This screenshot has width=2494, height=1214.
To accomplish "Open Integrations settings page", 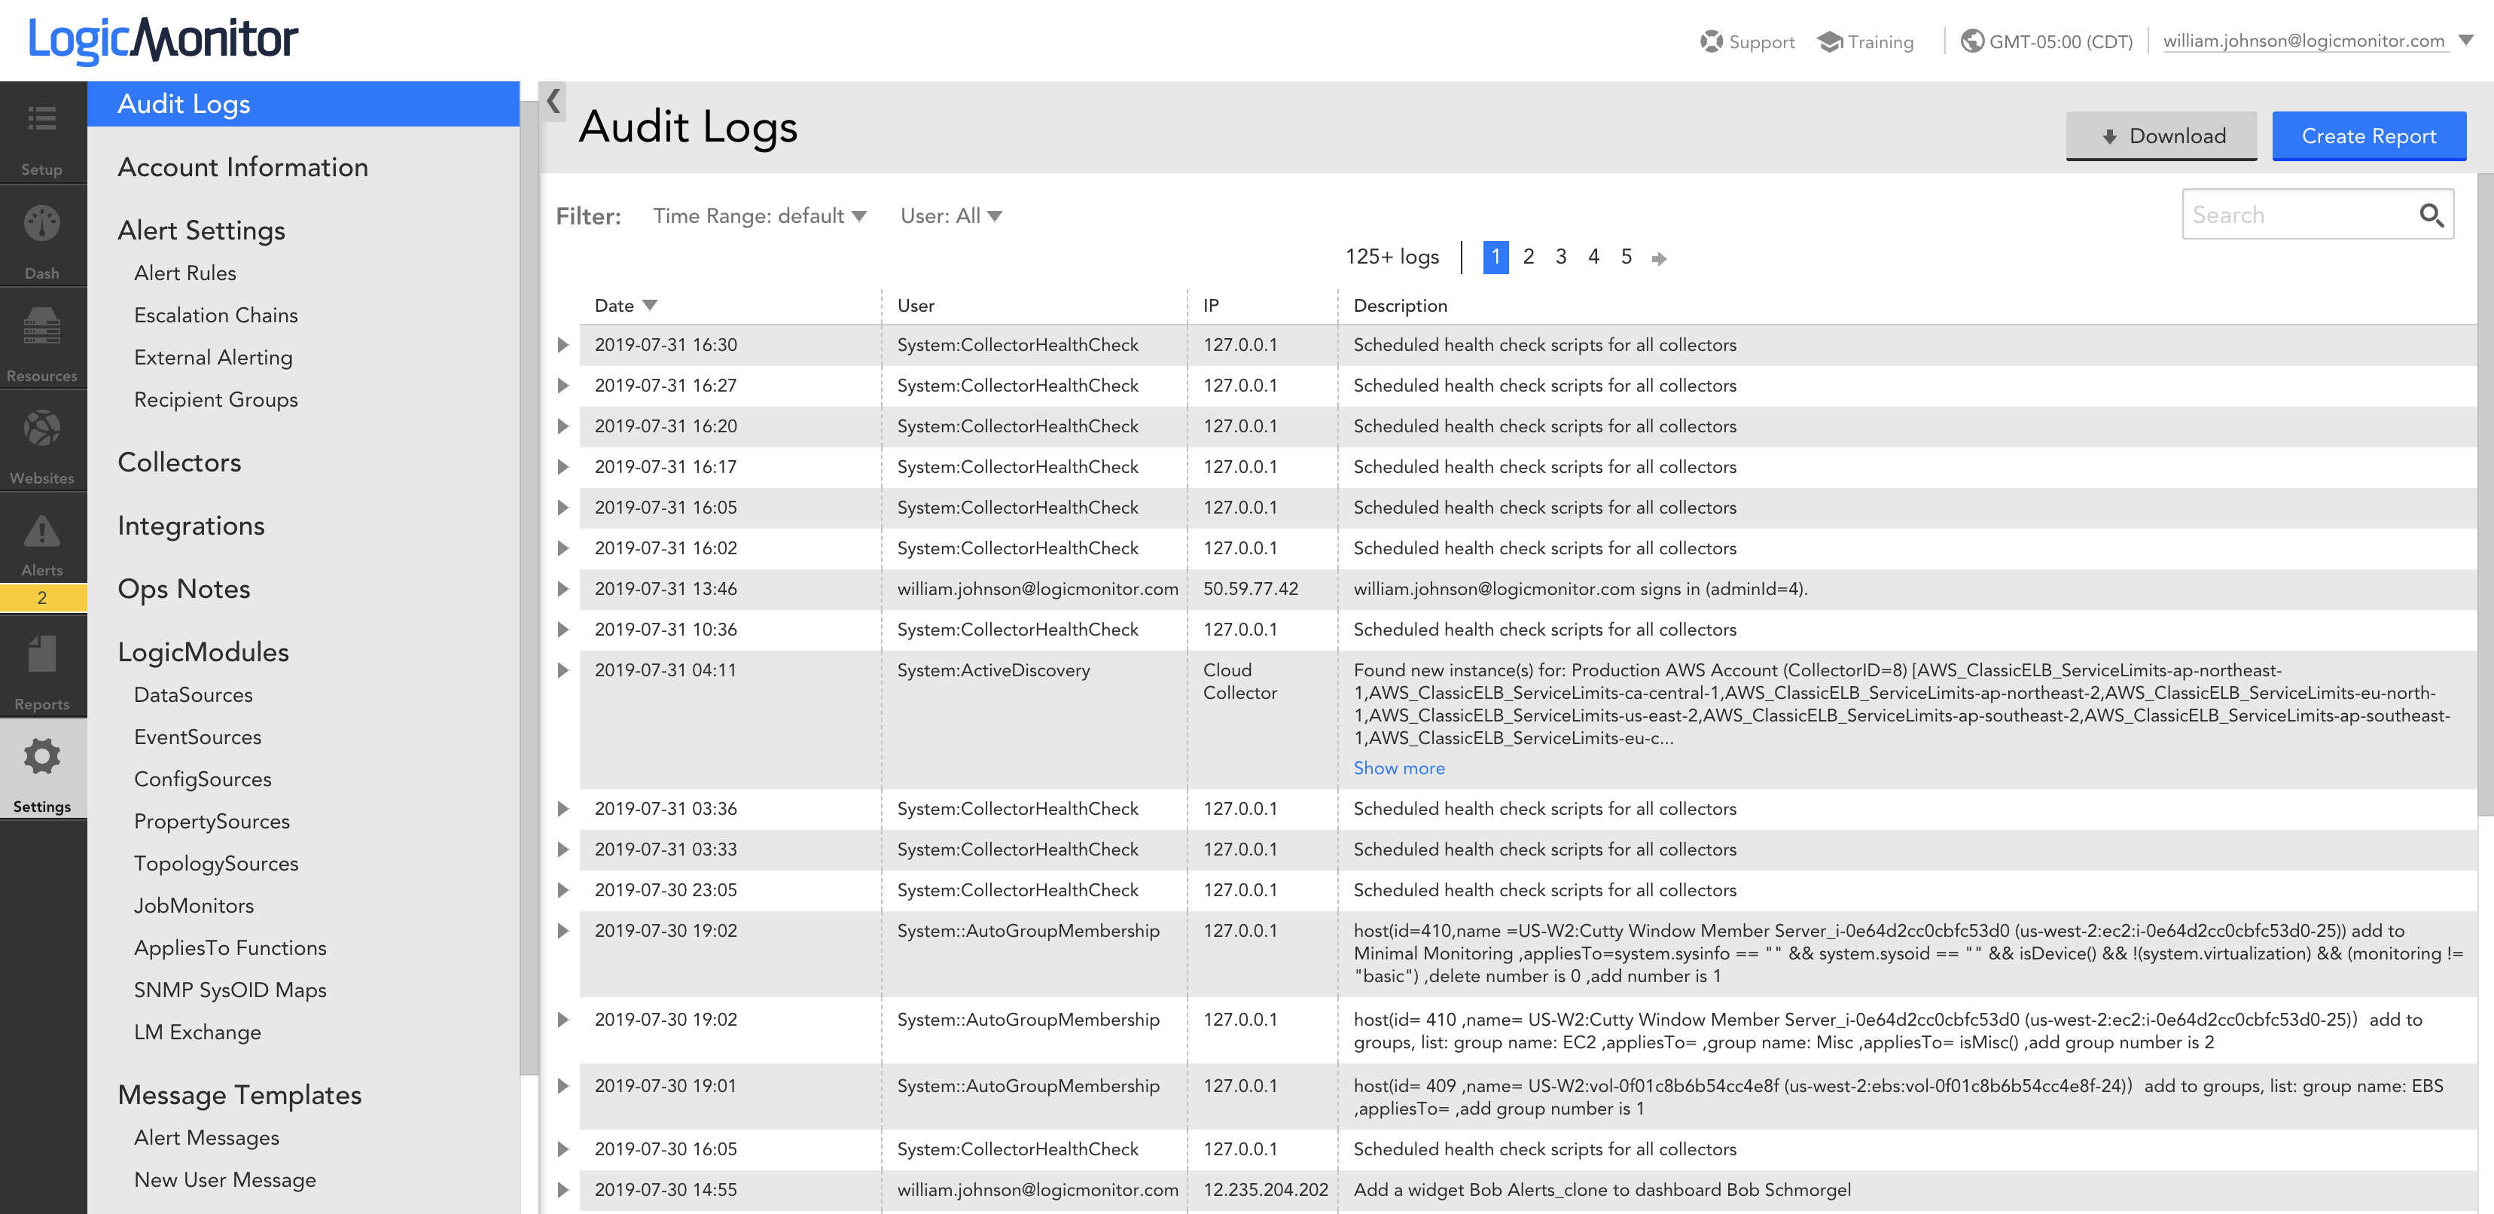I will click(x=191, y=526).
